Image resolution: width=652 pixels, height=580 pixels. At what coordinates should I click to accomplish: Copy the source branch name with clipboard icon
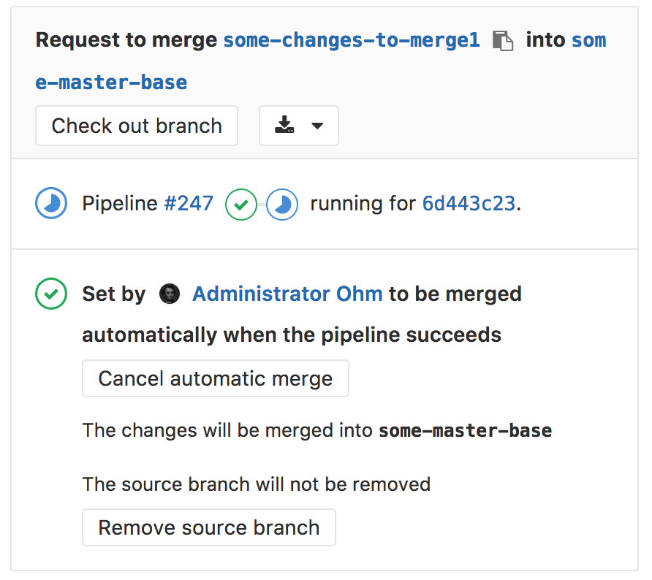click(502, 40)
